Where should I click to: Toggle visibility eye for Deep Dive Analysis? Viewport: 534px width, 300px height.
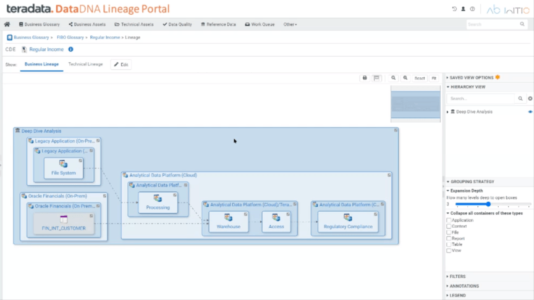[530, 112]
